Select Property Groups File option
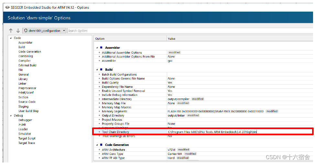315x163 pixels. pos(116,124)
